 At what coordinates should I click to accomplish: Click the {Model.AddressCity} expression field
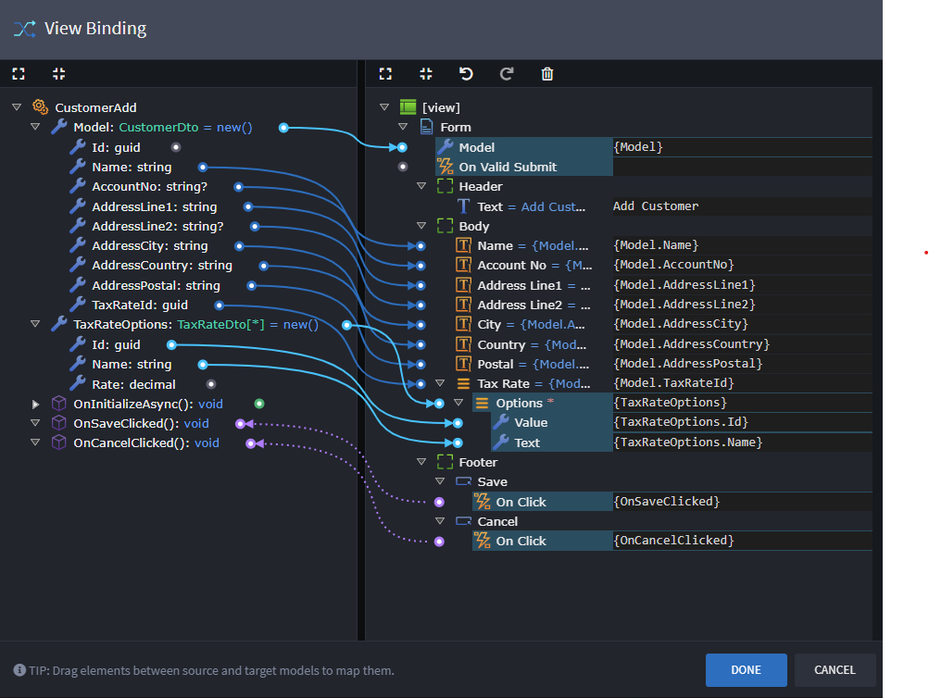[x=743, y=324]
